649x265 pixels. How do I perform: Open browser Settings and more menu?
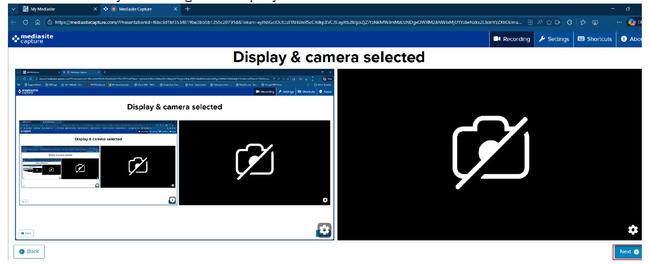point(619,22)
